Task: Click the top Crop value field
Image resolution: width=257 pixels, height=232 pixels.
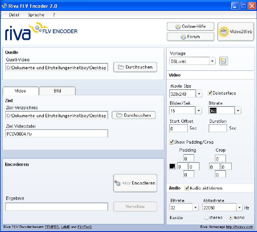Action: click(220, 158)
